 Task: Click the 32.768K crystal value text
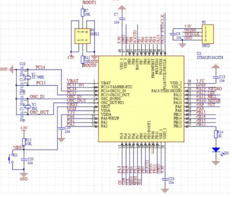click(x=37, y=77)
